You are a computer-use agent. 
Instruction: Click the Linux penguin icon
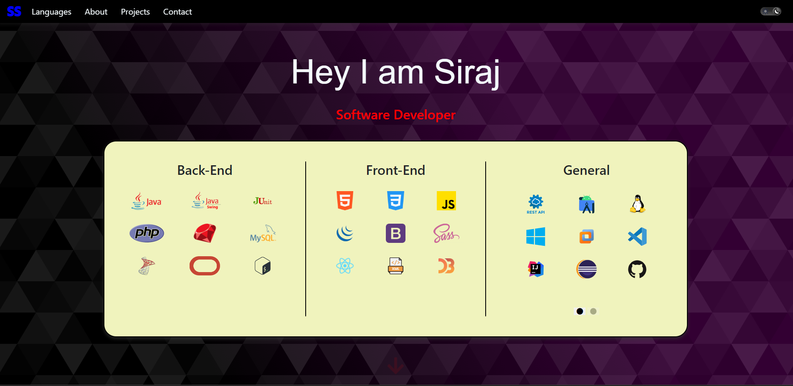click(x=637, y=204)
